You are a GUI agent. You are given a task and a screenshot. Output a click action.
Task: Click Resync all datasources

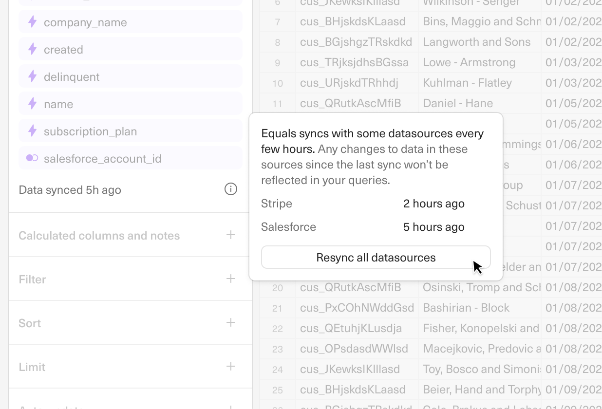376,258
